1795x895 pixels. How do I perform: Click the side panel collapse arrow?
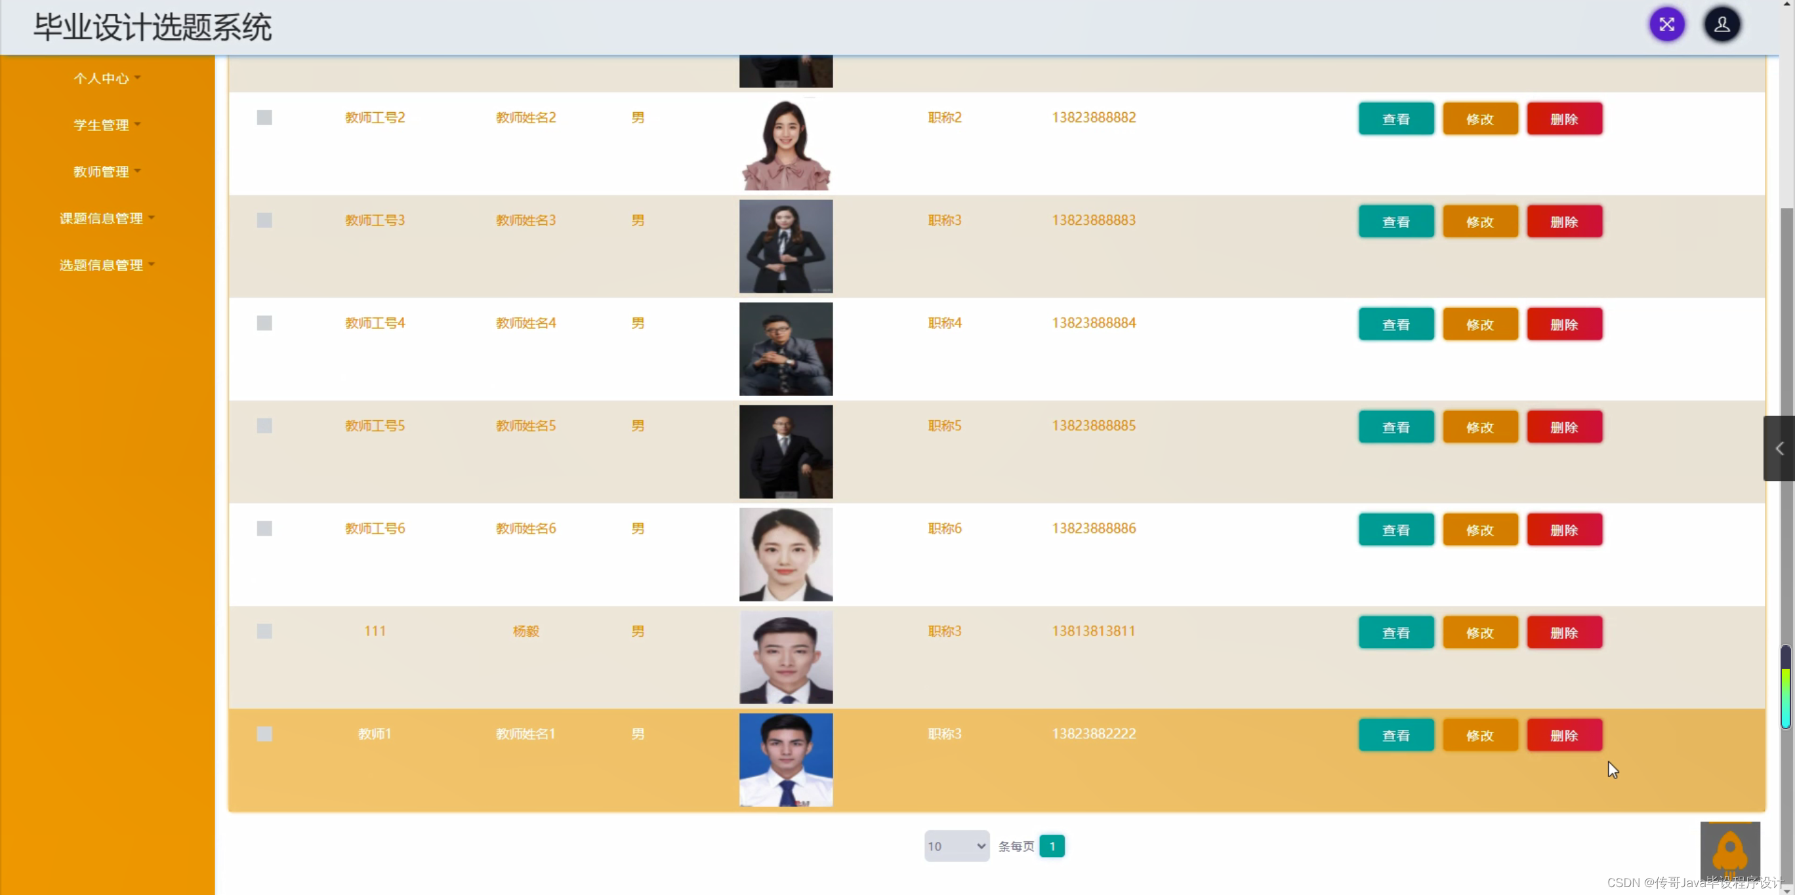point(1779,448)
